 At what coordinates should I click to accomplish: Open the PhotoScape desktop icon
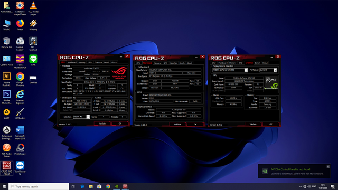pyautogui.click(x=20, y=149)
